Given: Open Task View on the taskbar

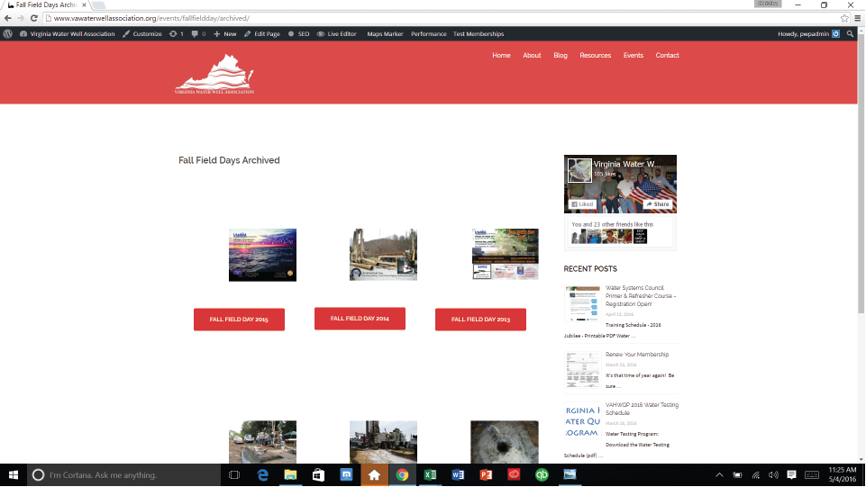Looking at the screenshot, I should (x=234, y=475).
